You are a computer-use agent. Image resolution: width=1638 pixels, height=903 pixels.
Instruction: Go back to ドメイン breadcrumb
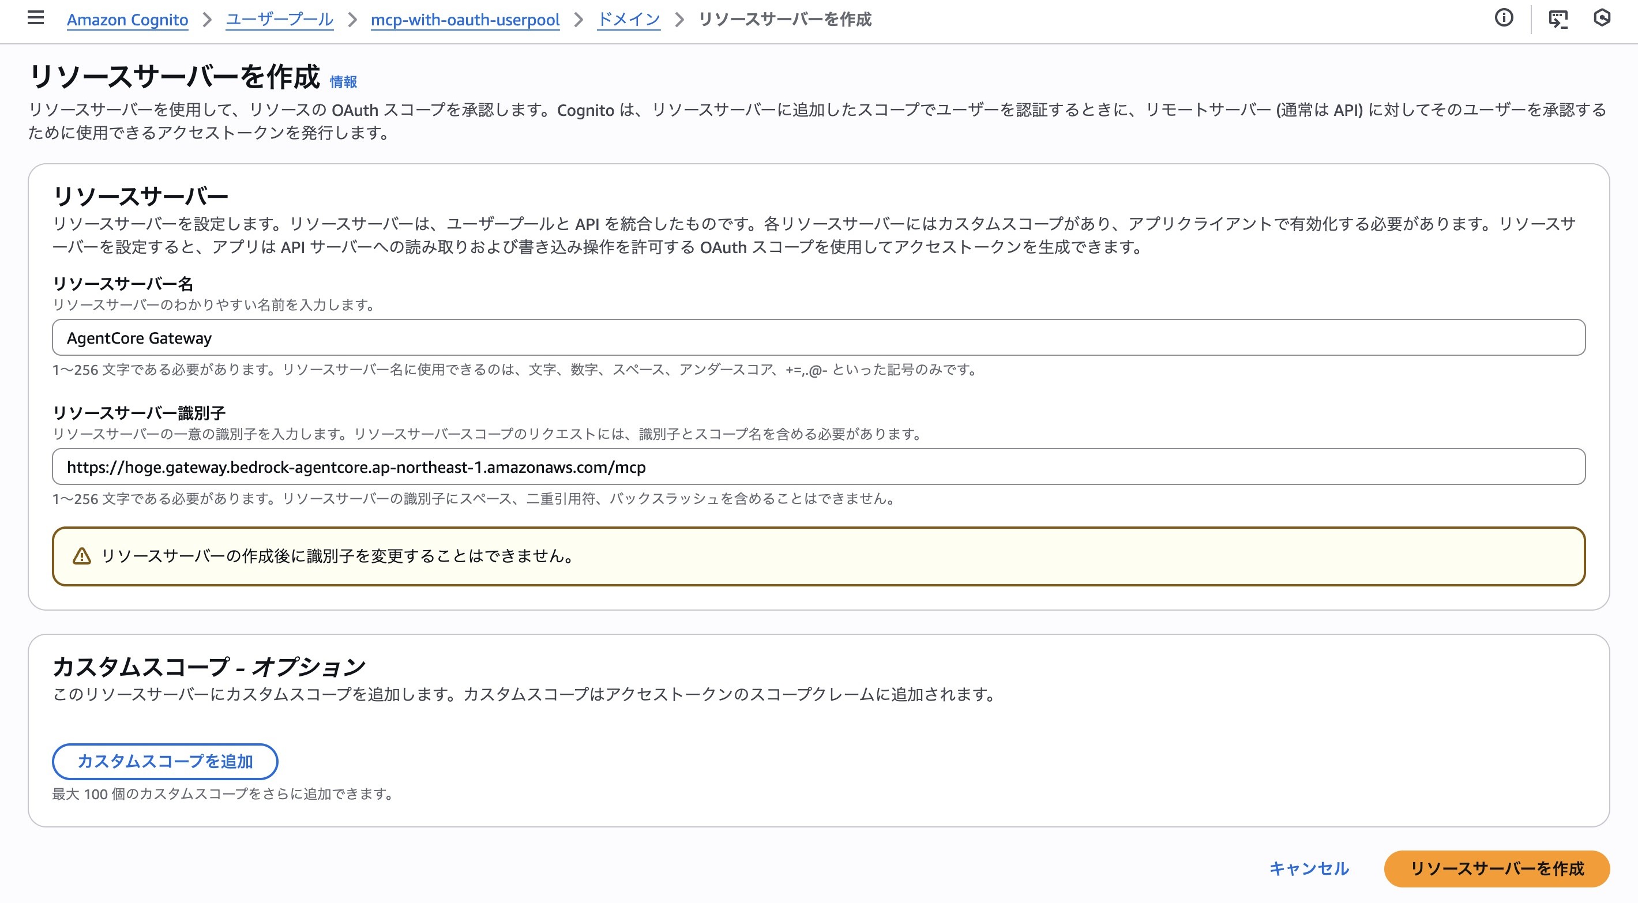click(628, 20)
